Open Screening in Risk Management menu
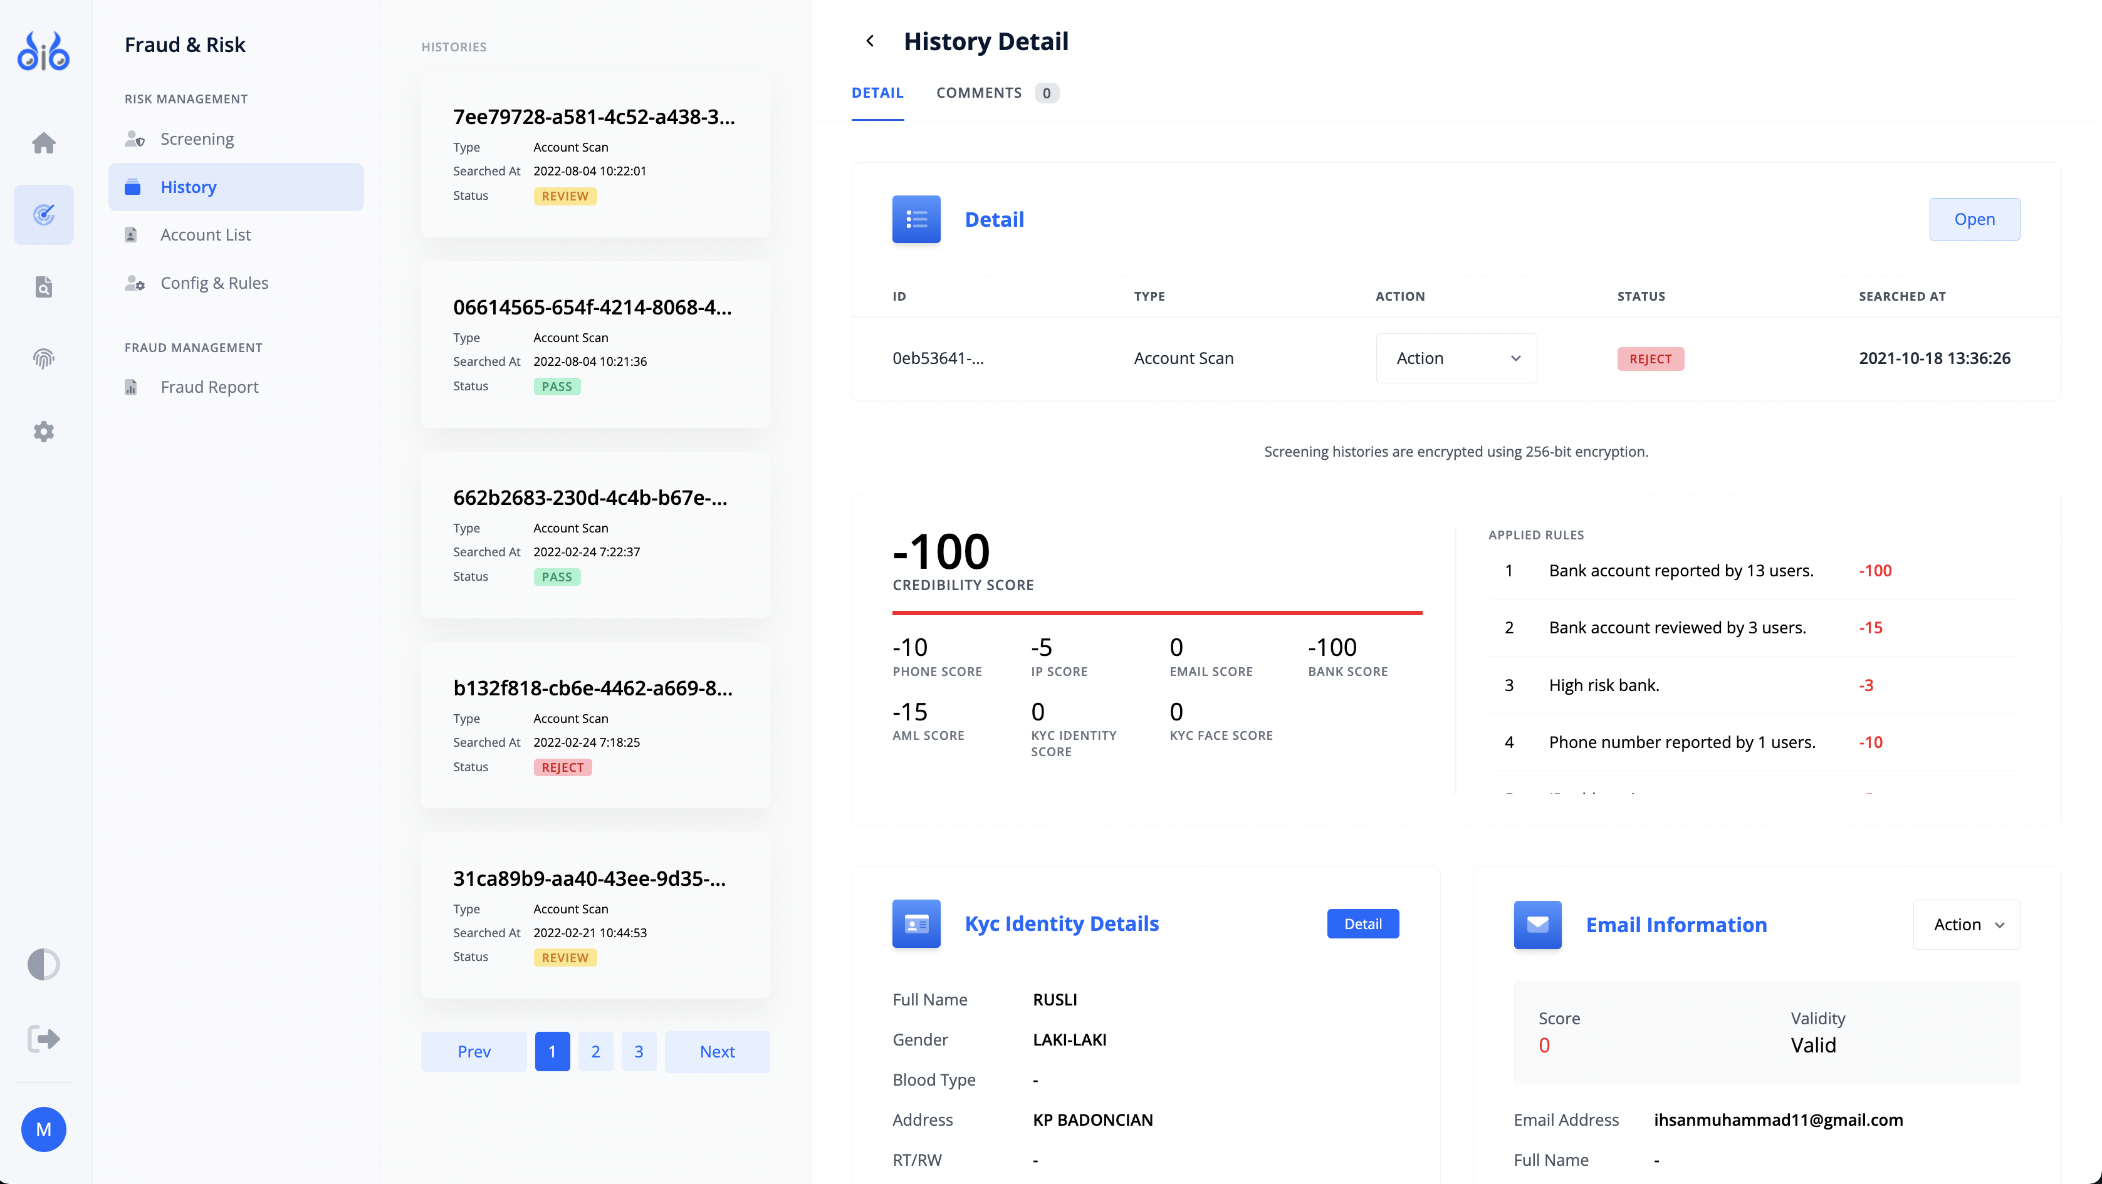 click(197, 138)
